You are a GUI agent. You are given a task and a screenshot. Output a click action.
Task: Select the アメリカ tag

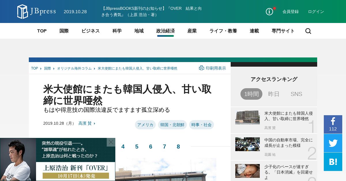(x=145, y=125)
